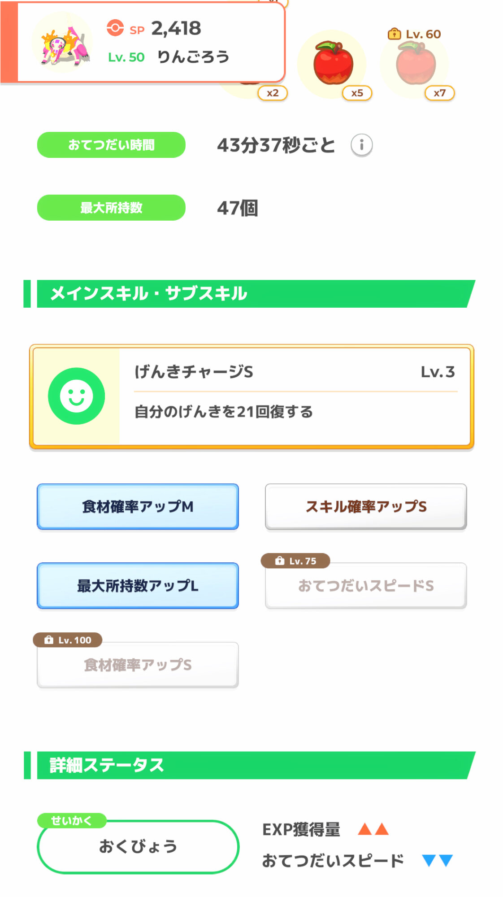The image size is (503, 897).
Task: Tap the green smiley main skill icon
Action: [x=77, y=396]
